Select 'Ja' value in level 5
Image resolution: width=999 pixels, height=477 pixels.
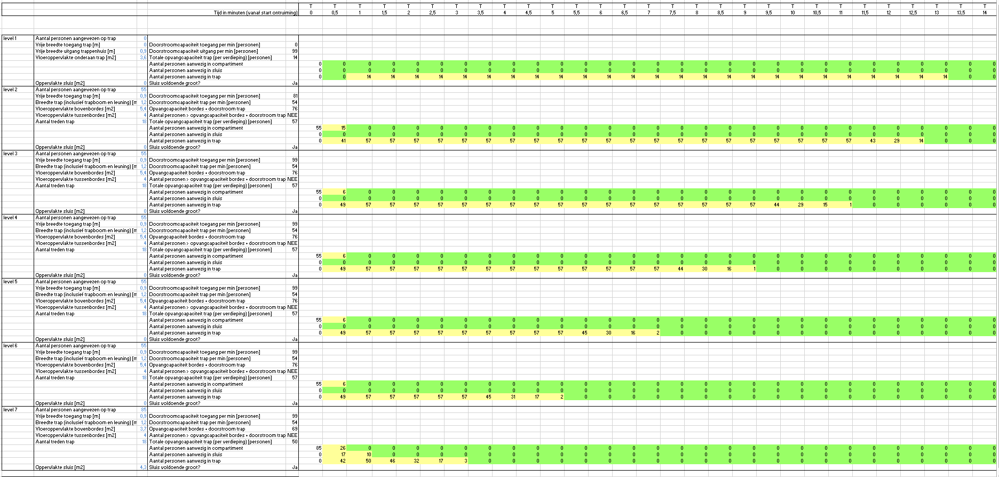(x=295, y=339)
